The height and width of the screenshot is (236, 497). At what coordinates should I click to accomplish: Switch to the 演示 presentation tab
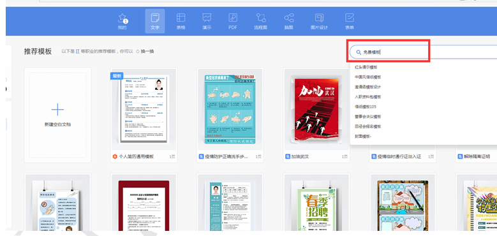coord(207,21)
